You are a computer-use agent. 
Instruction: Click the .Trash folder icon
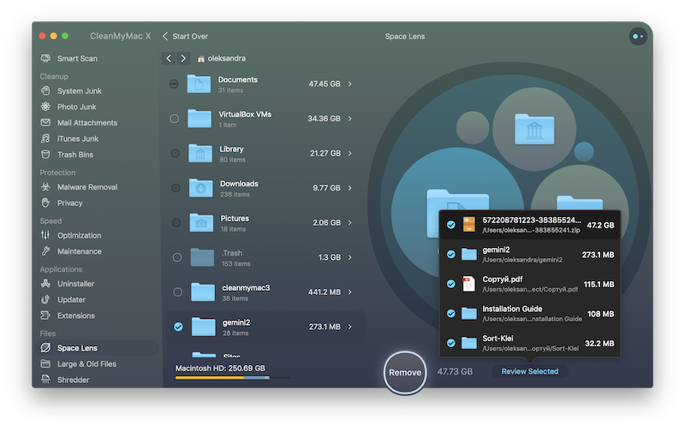(202, 257)
